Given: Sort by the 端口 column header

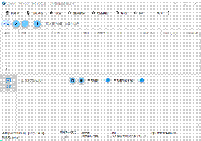Looking at the screenshot, I should [86, 33].
